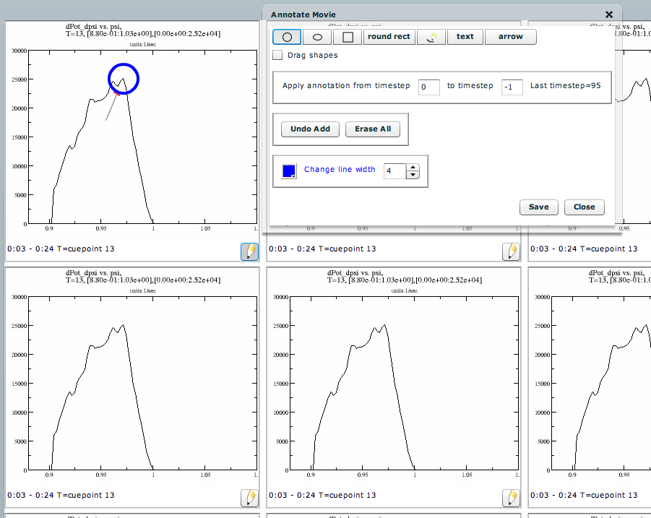651x518 pixels.
Task: Choose the round rect tool
Action: pos(389,37)
